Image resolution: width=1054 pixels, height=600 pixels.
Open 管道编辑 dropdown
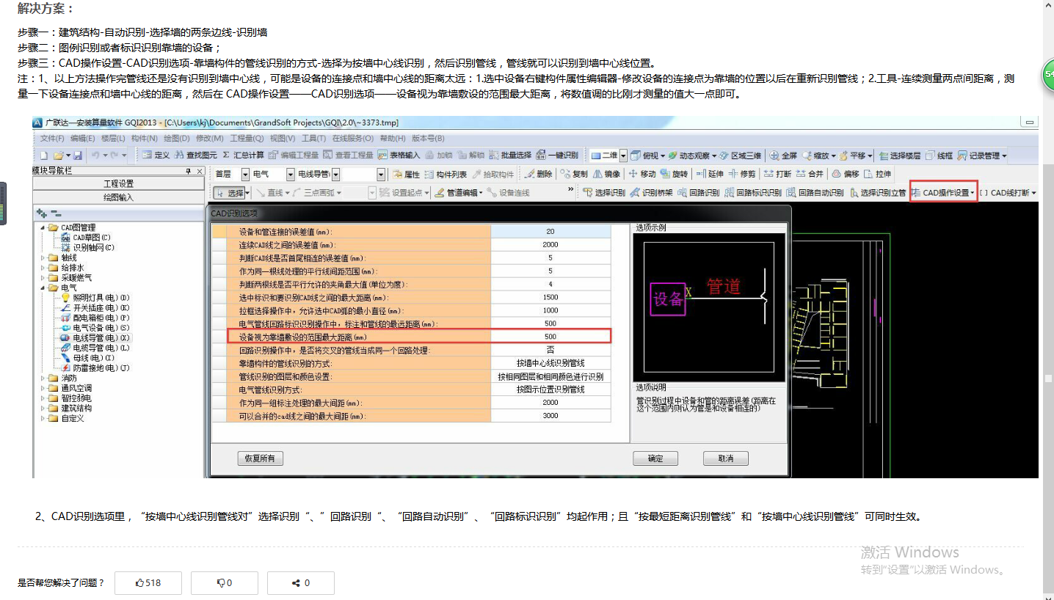tap(459, 193)
